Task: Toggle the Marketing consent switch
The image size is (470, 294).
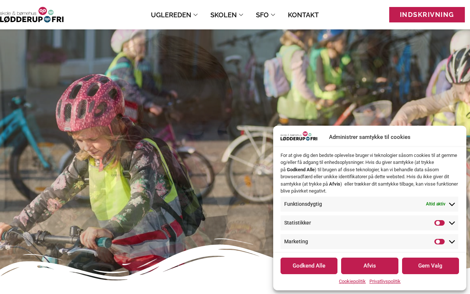Action: pos(440,242)
